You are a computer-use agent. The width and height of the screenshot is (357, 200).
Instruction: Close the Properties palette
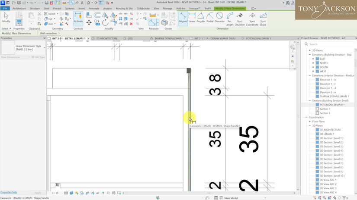coord(45,38)
